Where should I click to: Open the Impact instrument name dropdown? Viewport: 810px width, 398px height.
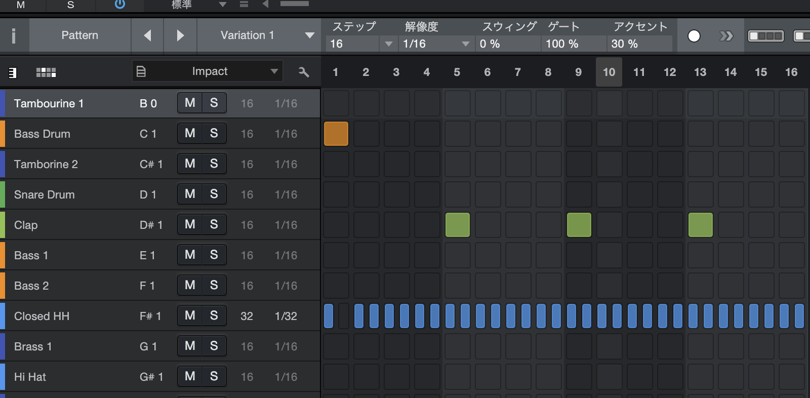(274, 71)
